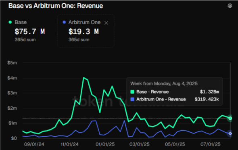
Task: Remove Arbitrum One with the X icon
Action: (x=106, y=23)
